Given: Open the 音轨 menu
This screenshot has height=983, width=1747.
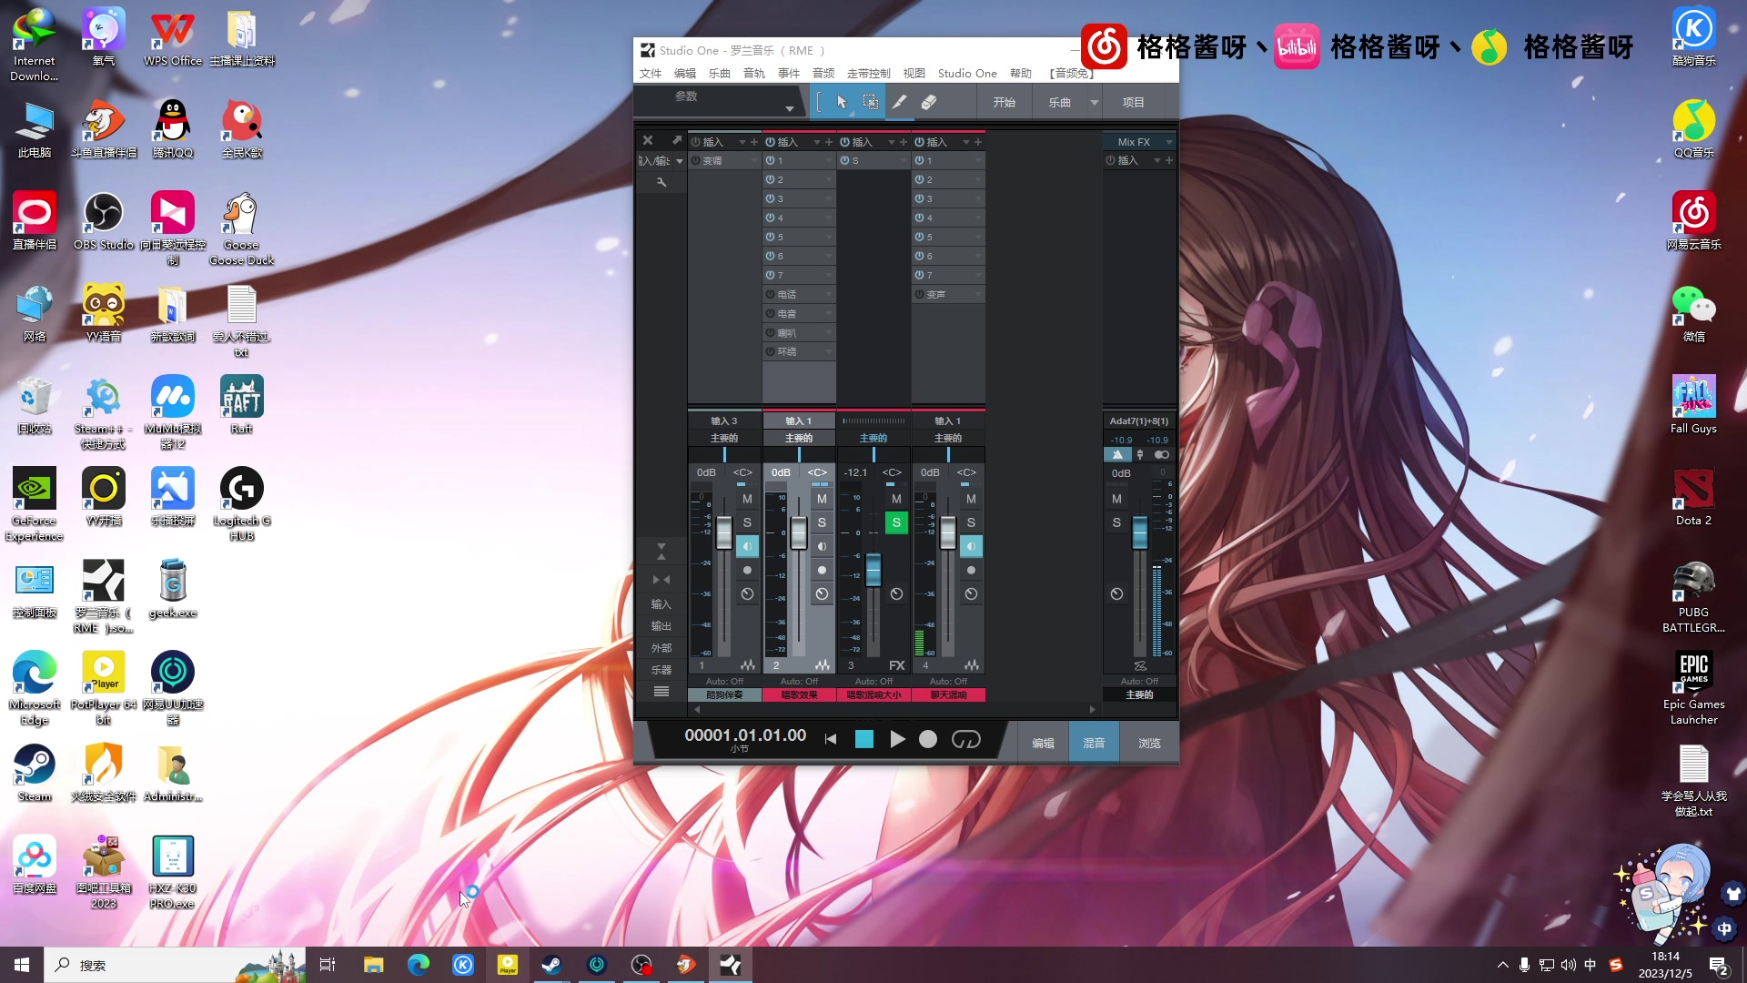Looking at the screenshot, I should point(753,74).
